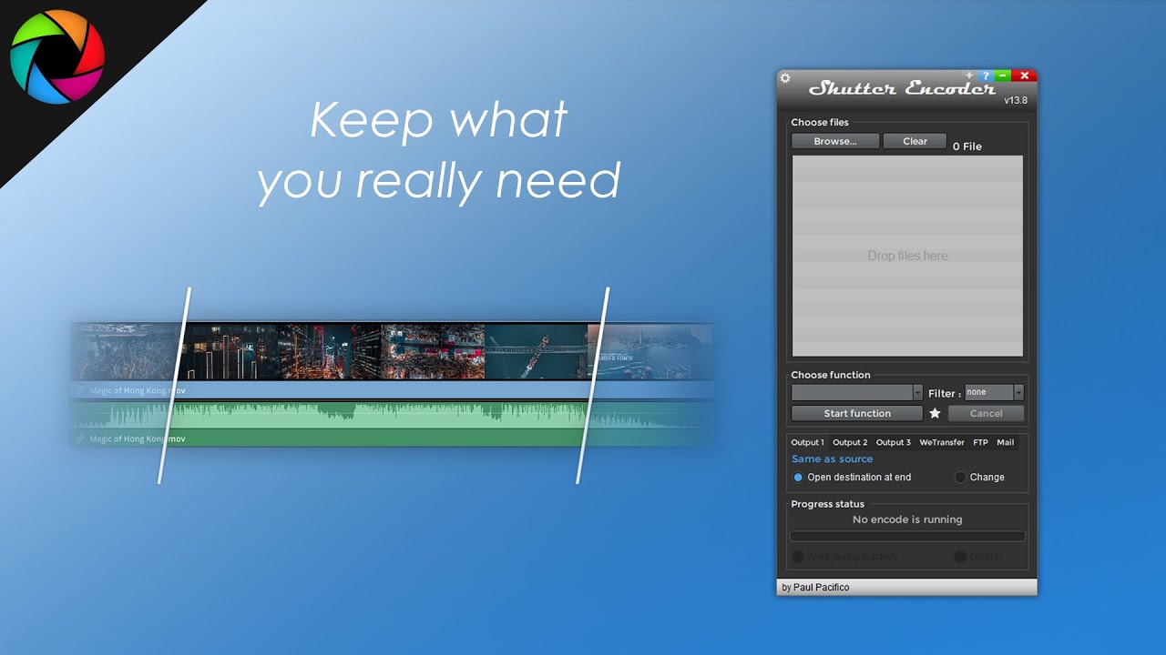Toggle Work during inactivity option
Viewport: 1166px width, 655px height.
pyautogui.click(x=845, y=556)
